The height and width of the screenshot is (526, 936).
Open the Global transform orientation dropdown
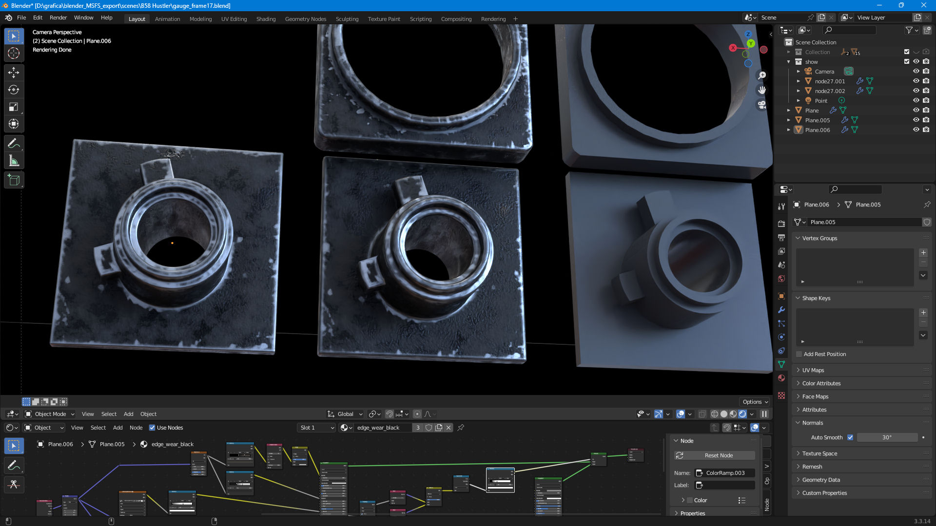point(346,414)
